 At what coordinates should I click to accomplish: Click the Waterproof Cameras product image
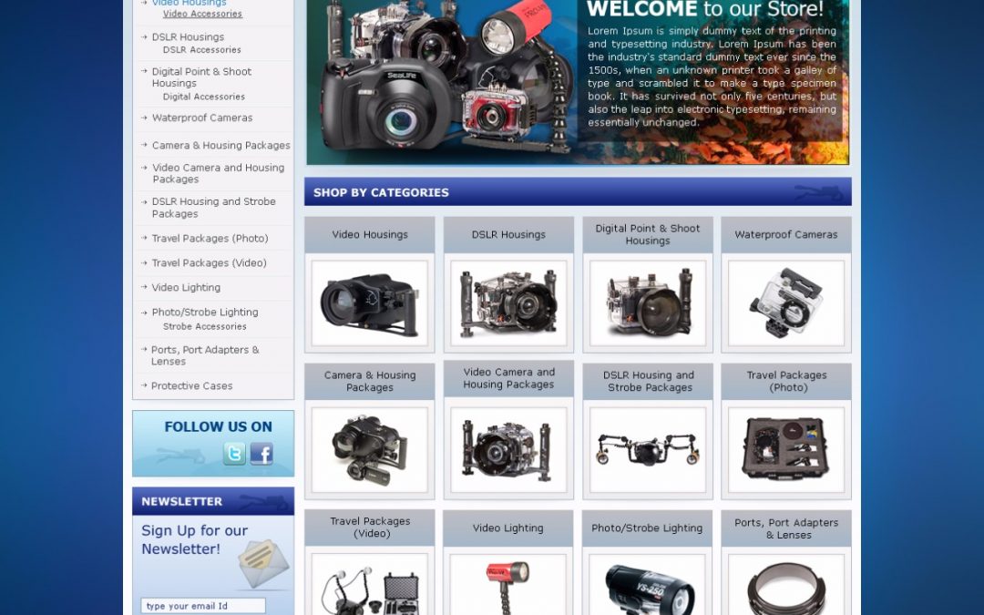[785, 303]
